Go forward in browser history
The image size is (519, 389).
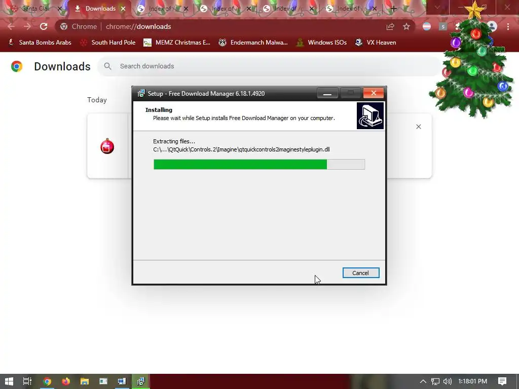click(27, 26)
